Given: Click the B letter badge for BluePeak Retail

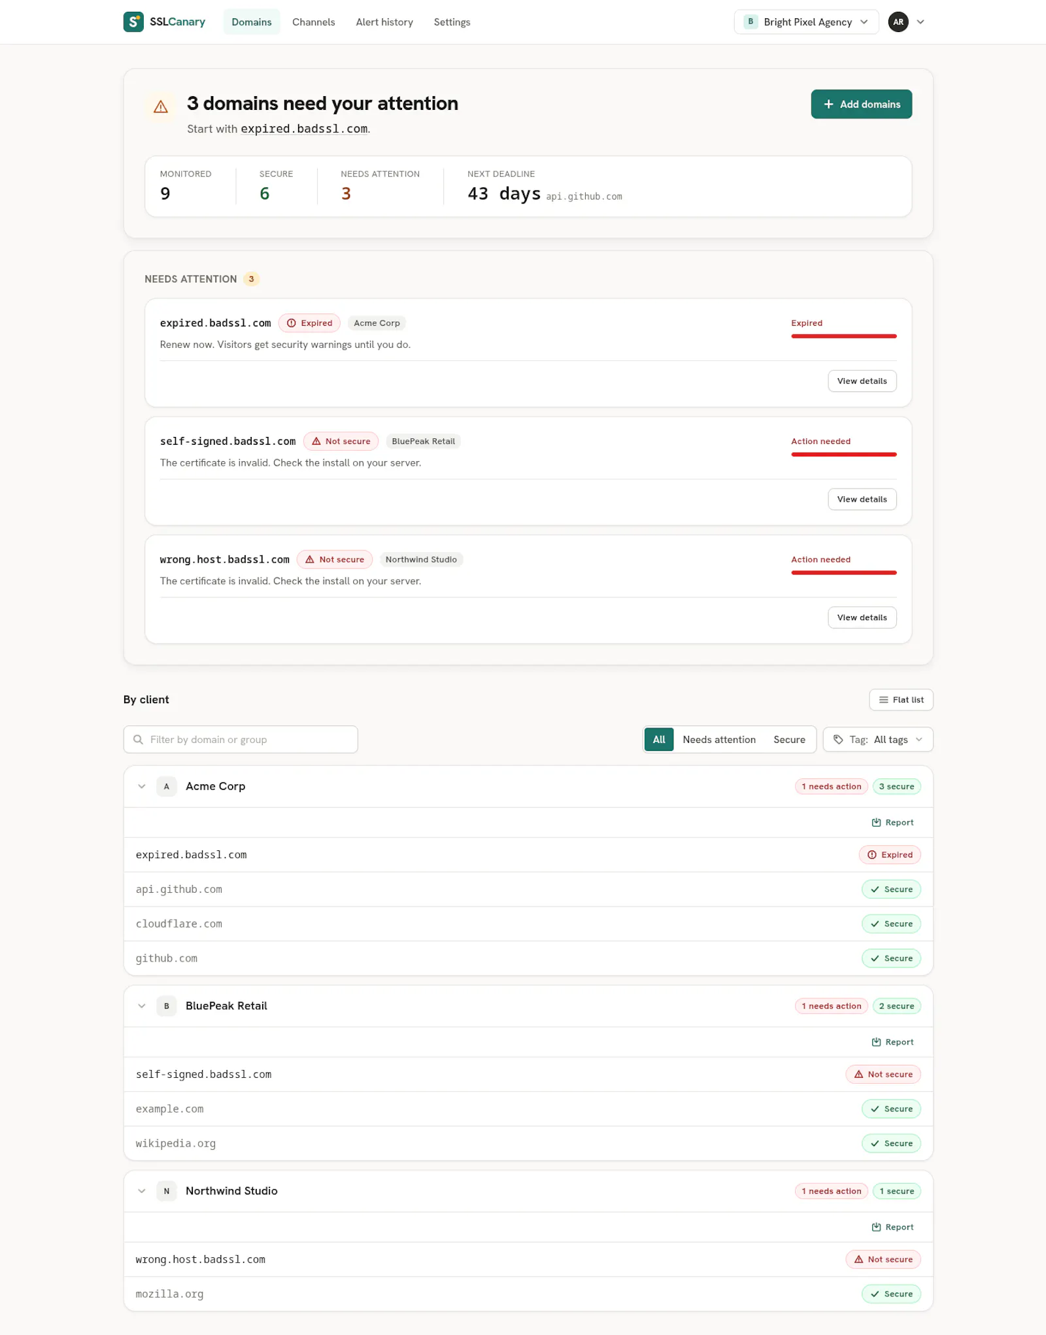Looking at the screenshot, I should point(167,1006).
